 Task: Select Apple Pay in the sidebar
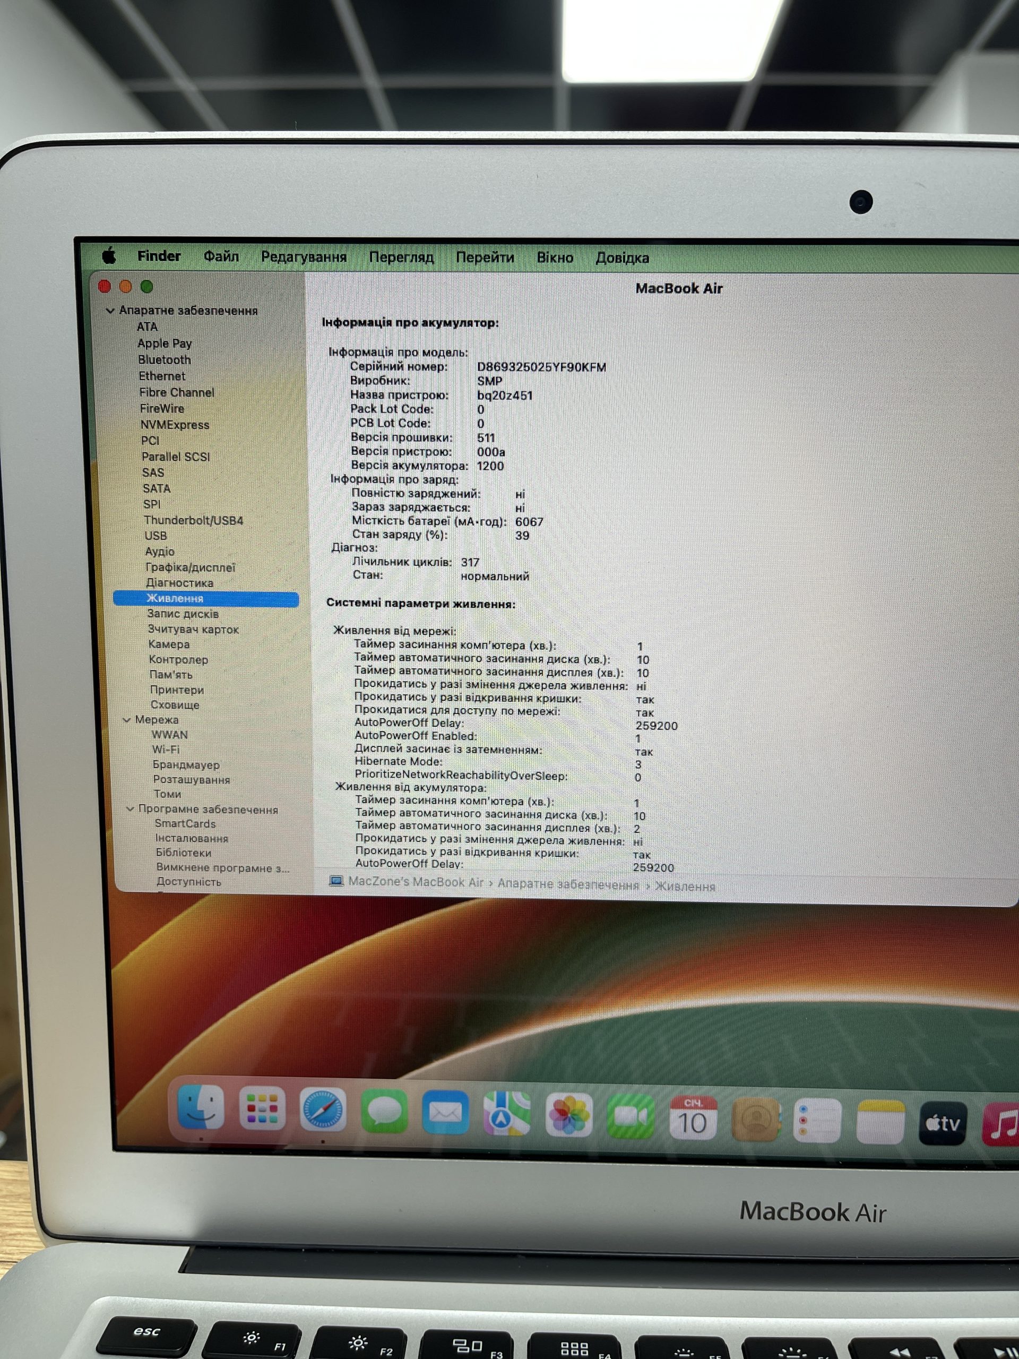(x=165, y=343)
